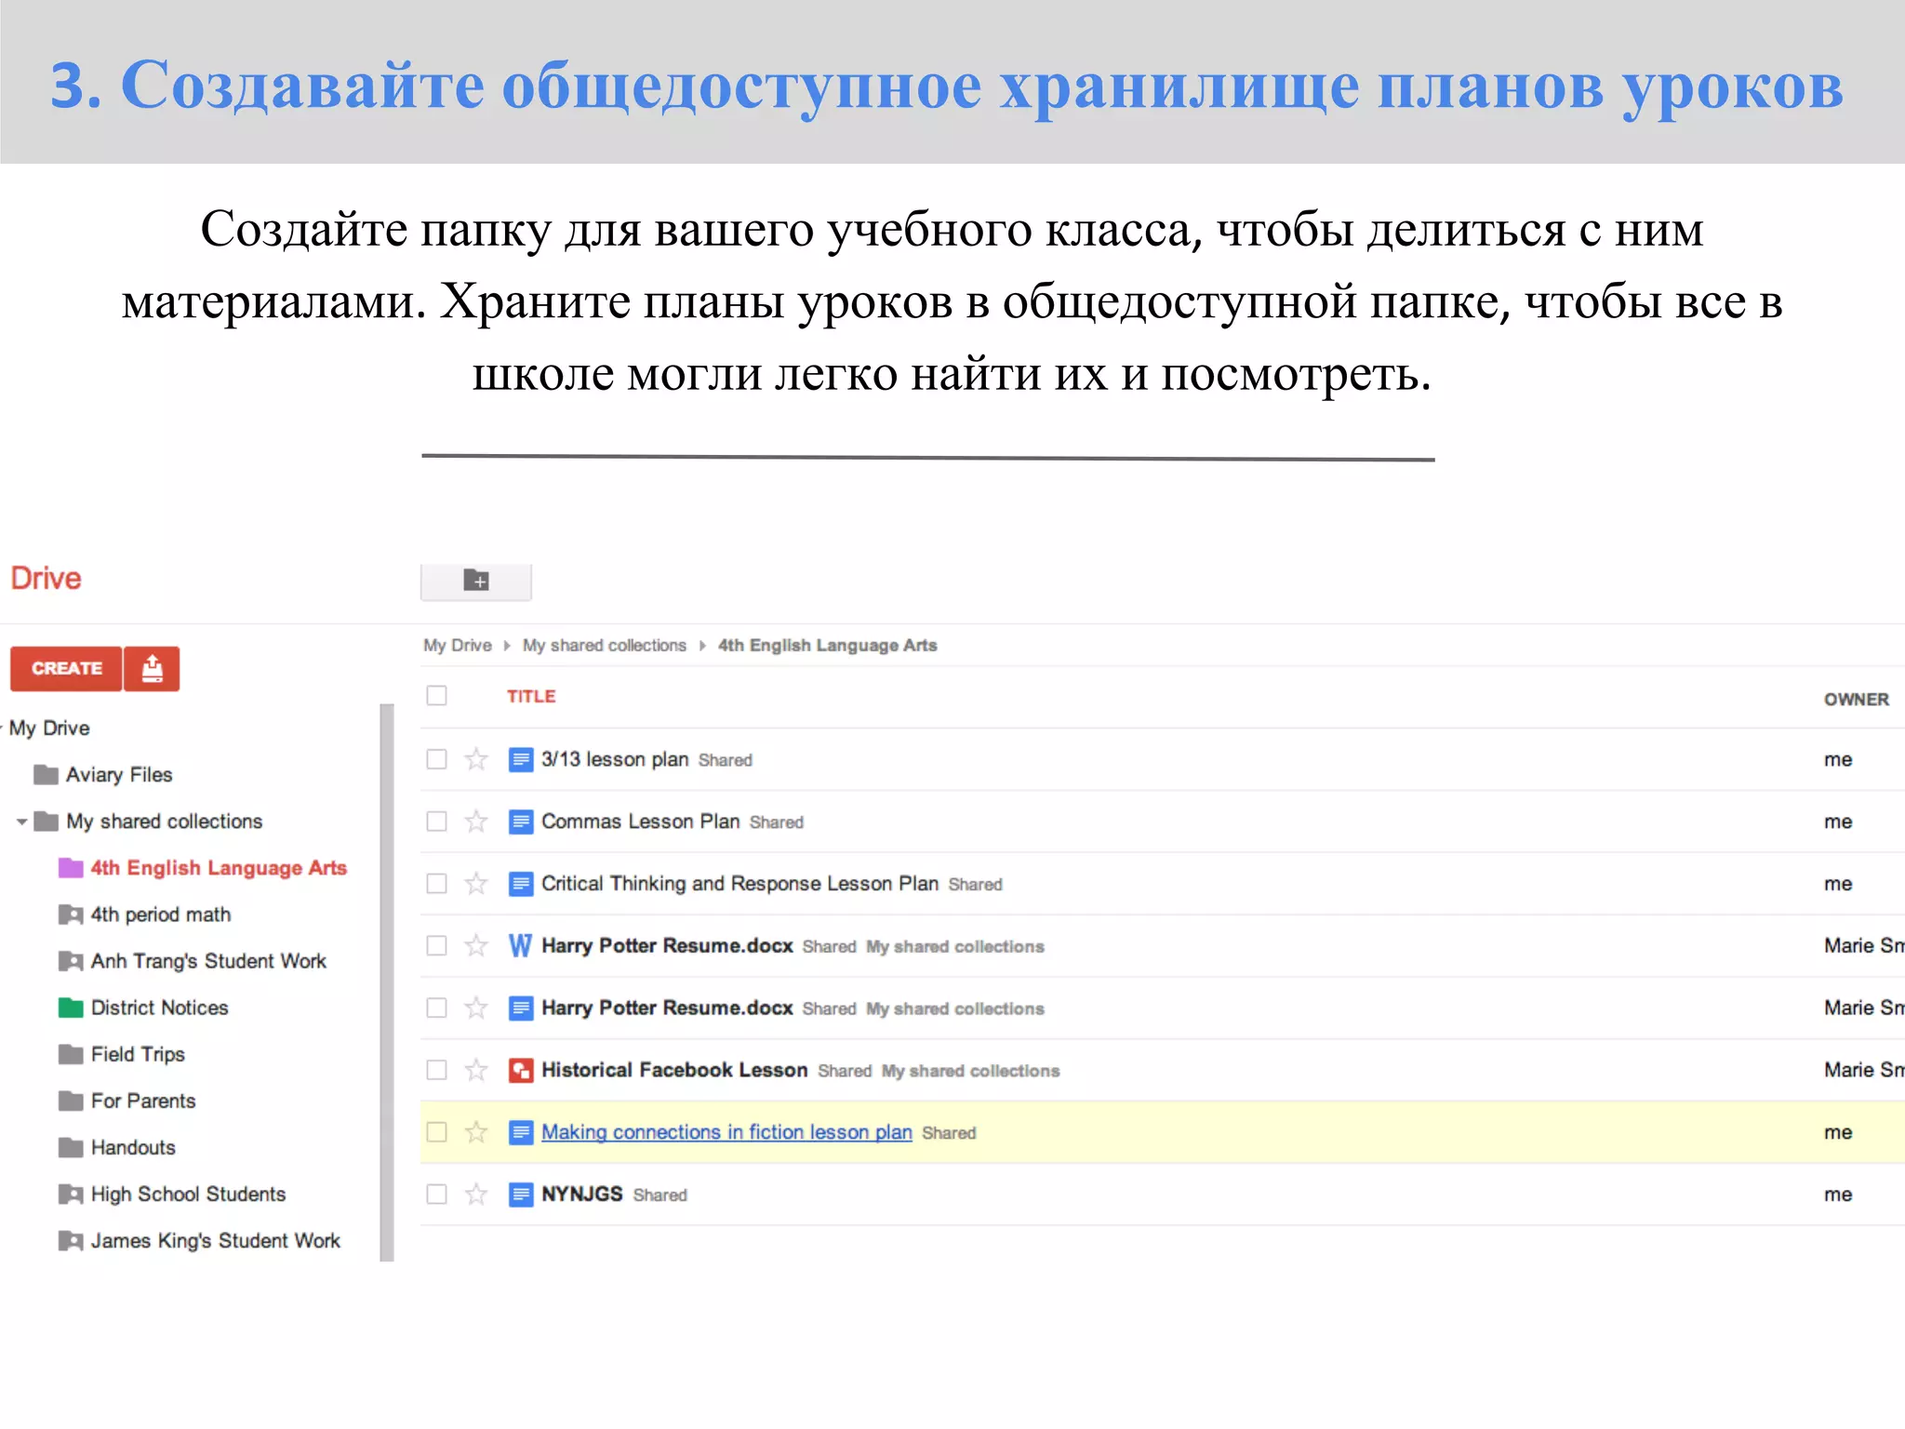Click the For Parents folder icon
This screenshot has height=1429, width=1905.
click(71, 1101)
